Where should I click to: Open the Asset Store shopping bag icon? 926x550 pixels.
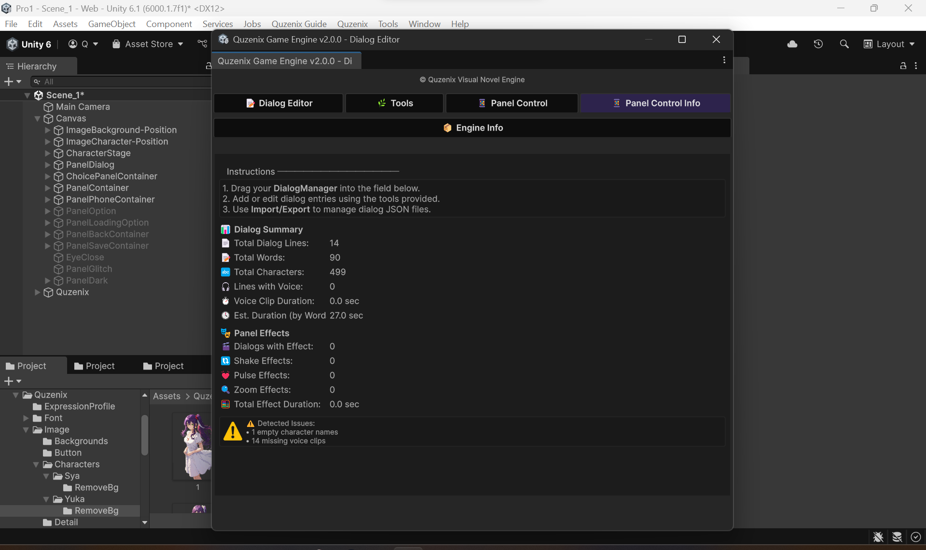[x=116, y=44]
